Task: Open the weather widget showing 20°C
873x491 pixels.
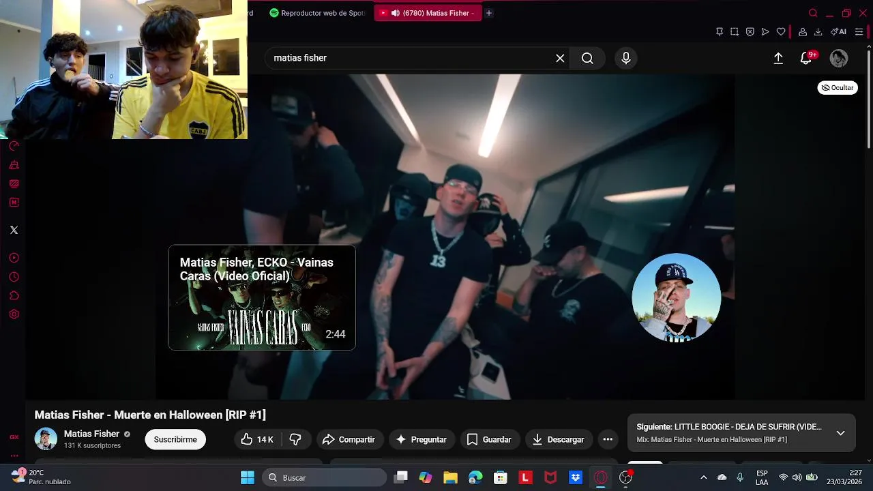Action: tap(42, 477)
